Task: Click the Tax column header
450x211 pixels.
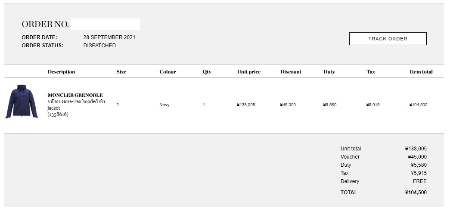Action: (371, 72)
